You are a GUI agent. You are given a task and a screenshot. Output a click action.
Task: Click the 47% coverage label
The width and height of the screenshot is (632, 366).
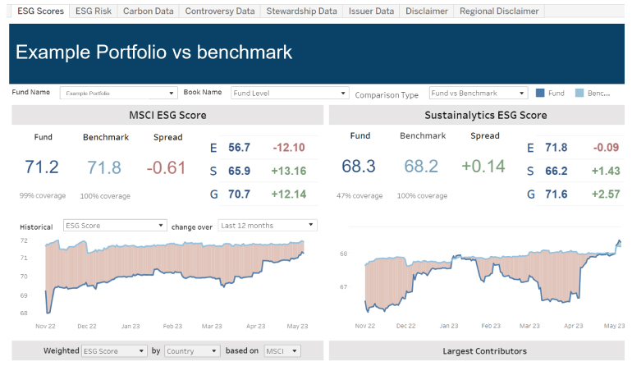coord(360,196)
